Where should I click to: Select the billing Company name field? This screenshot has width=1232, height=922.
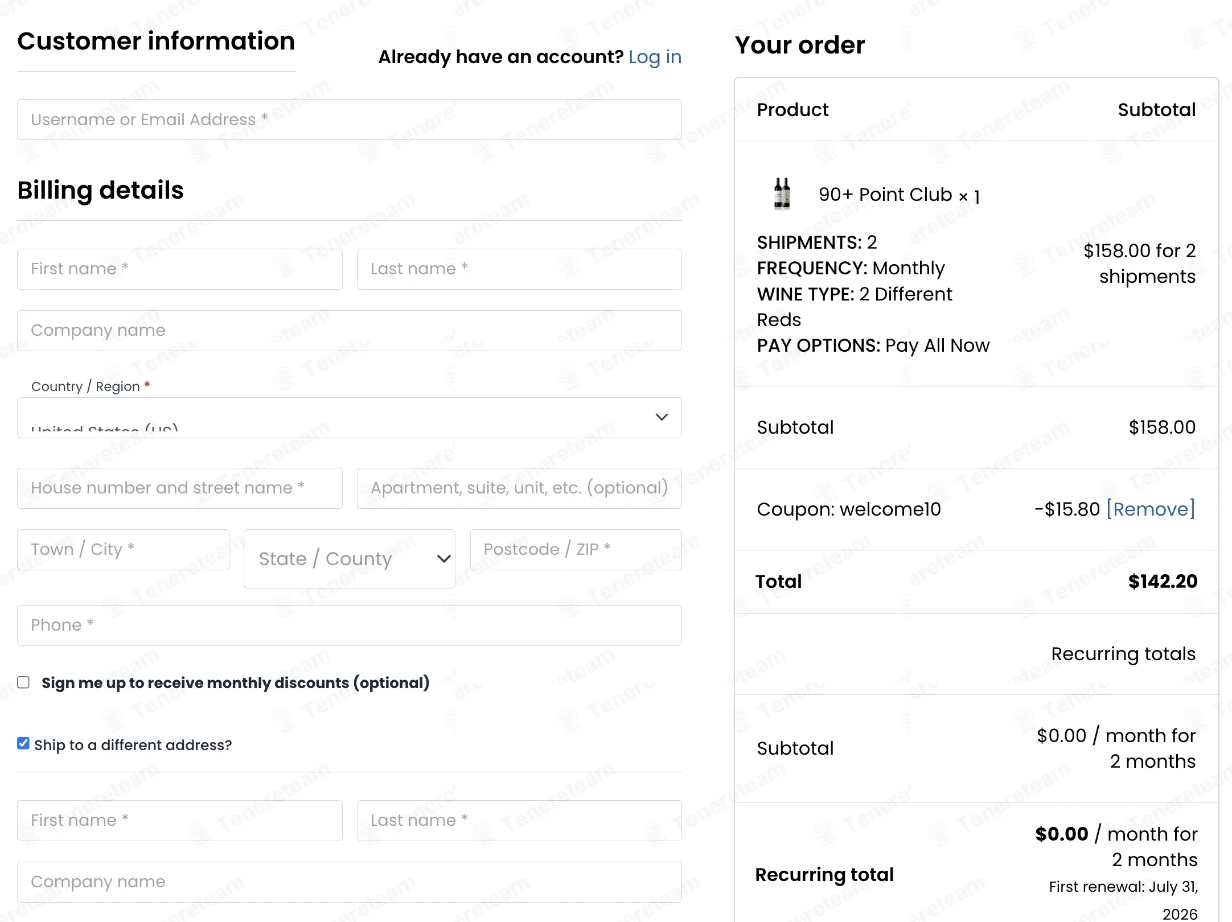[x=349, y=330]
